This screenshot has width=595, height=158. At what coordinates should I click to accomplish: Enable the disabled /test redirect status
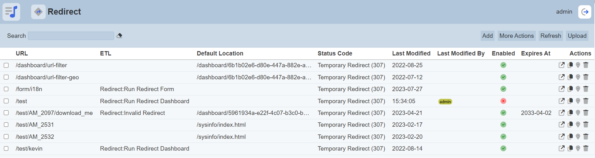click(503, 101)
